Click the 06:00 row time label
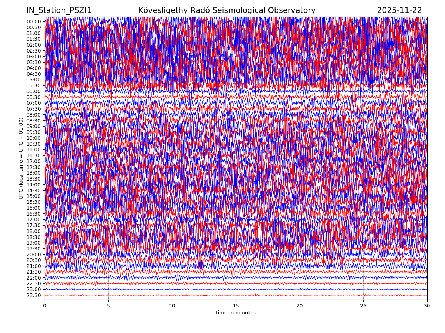 click(33, 91)
